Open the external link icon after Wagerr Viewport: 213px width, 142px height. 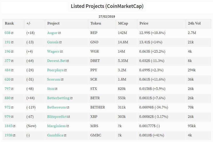click(x=62, y=52)
